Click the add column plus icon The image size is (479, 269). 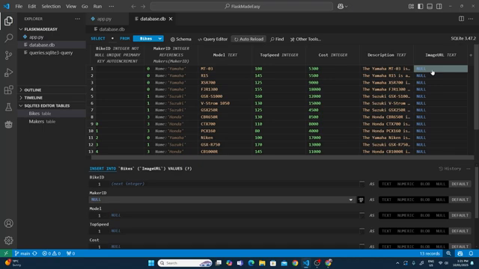(471, 55)
